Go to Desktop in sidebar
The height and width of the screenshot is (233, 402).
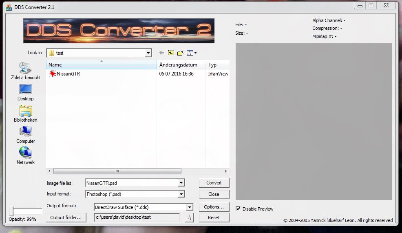(x=25, y=92)
